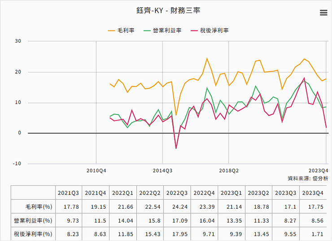332x241 pixels.
Task: Select the 2021Q3 table column header
Action: 69,193
